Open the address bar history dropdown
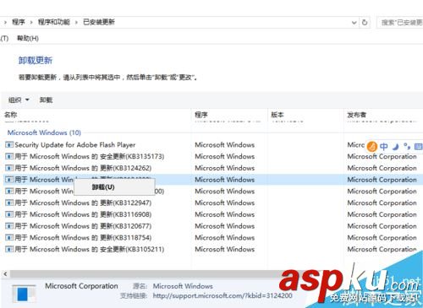This screenshot has width=423, height=308. point(354,23)
